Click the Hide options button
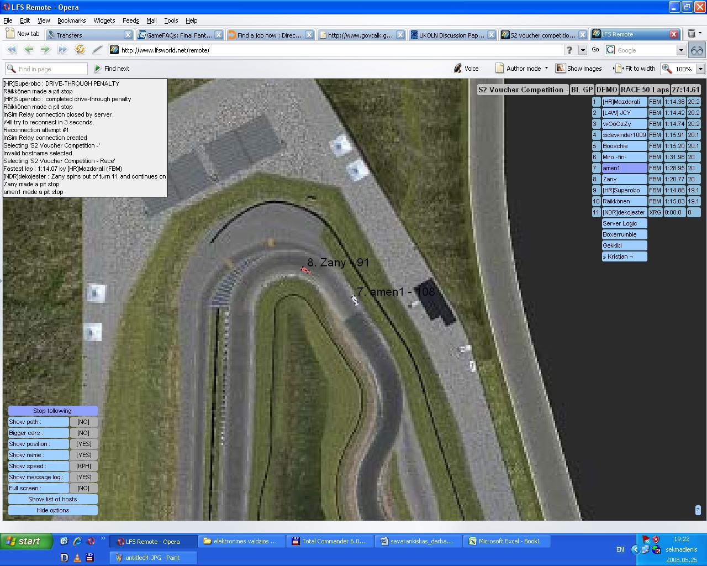707x566 pixels. click(52, 510)
